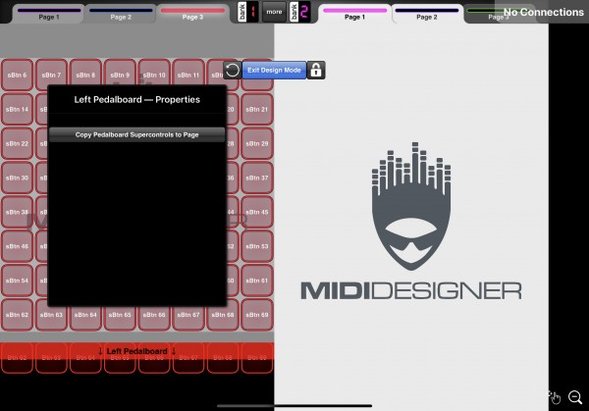Select the sBtn 22 superbutton
The image size is (589, 411).
[17, 143]
